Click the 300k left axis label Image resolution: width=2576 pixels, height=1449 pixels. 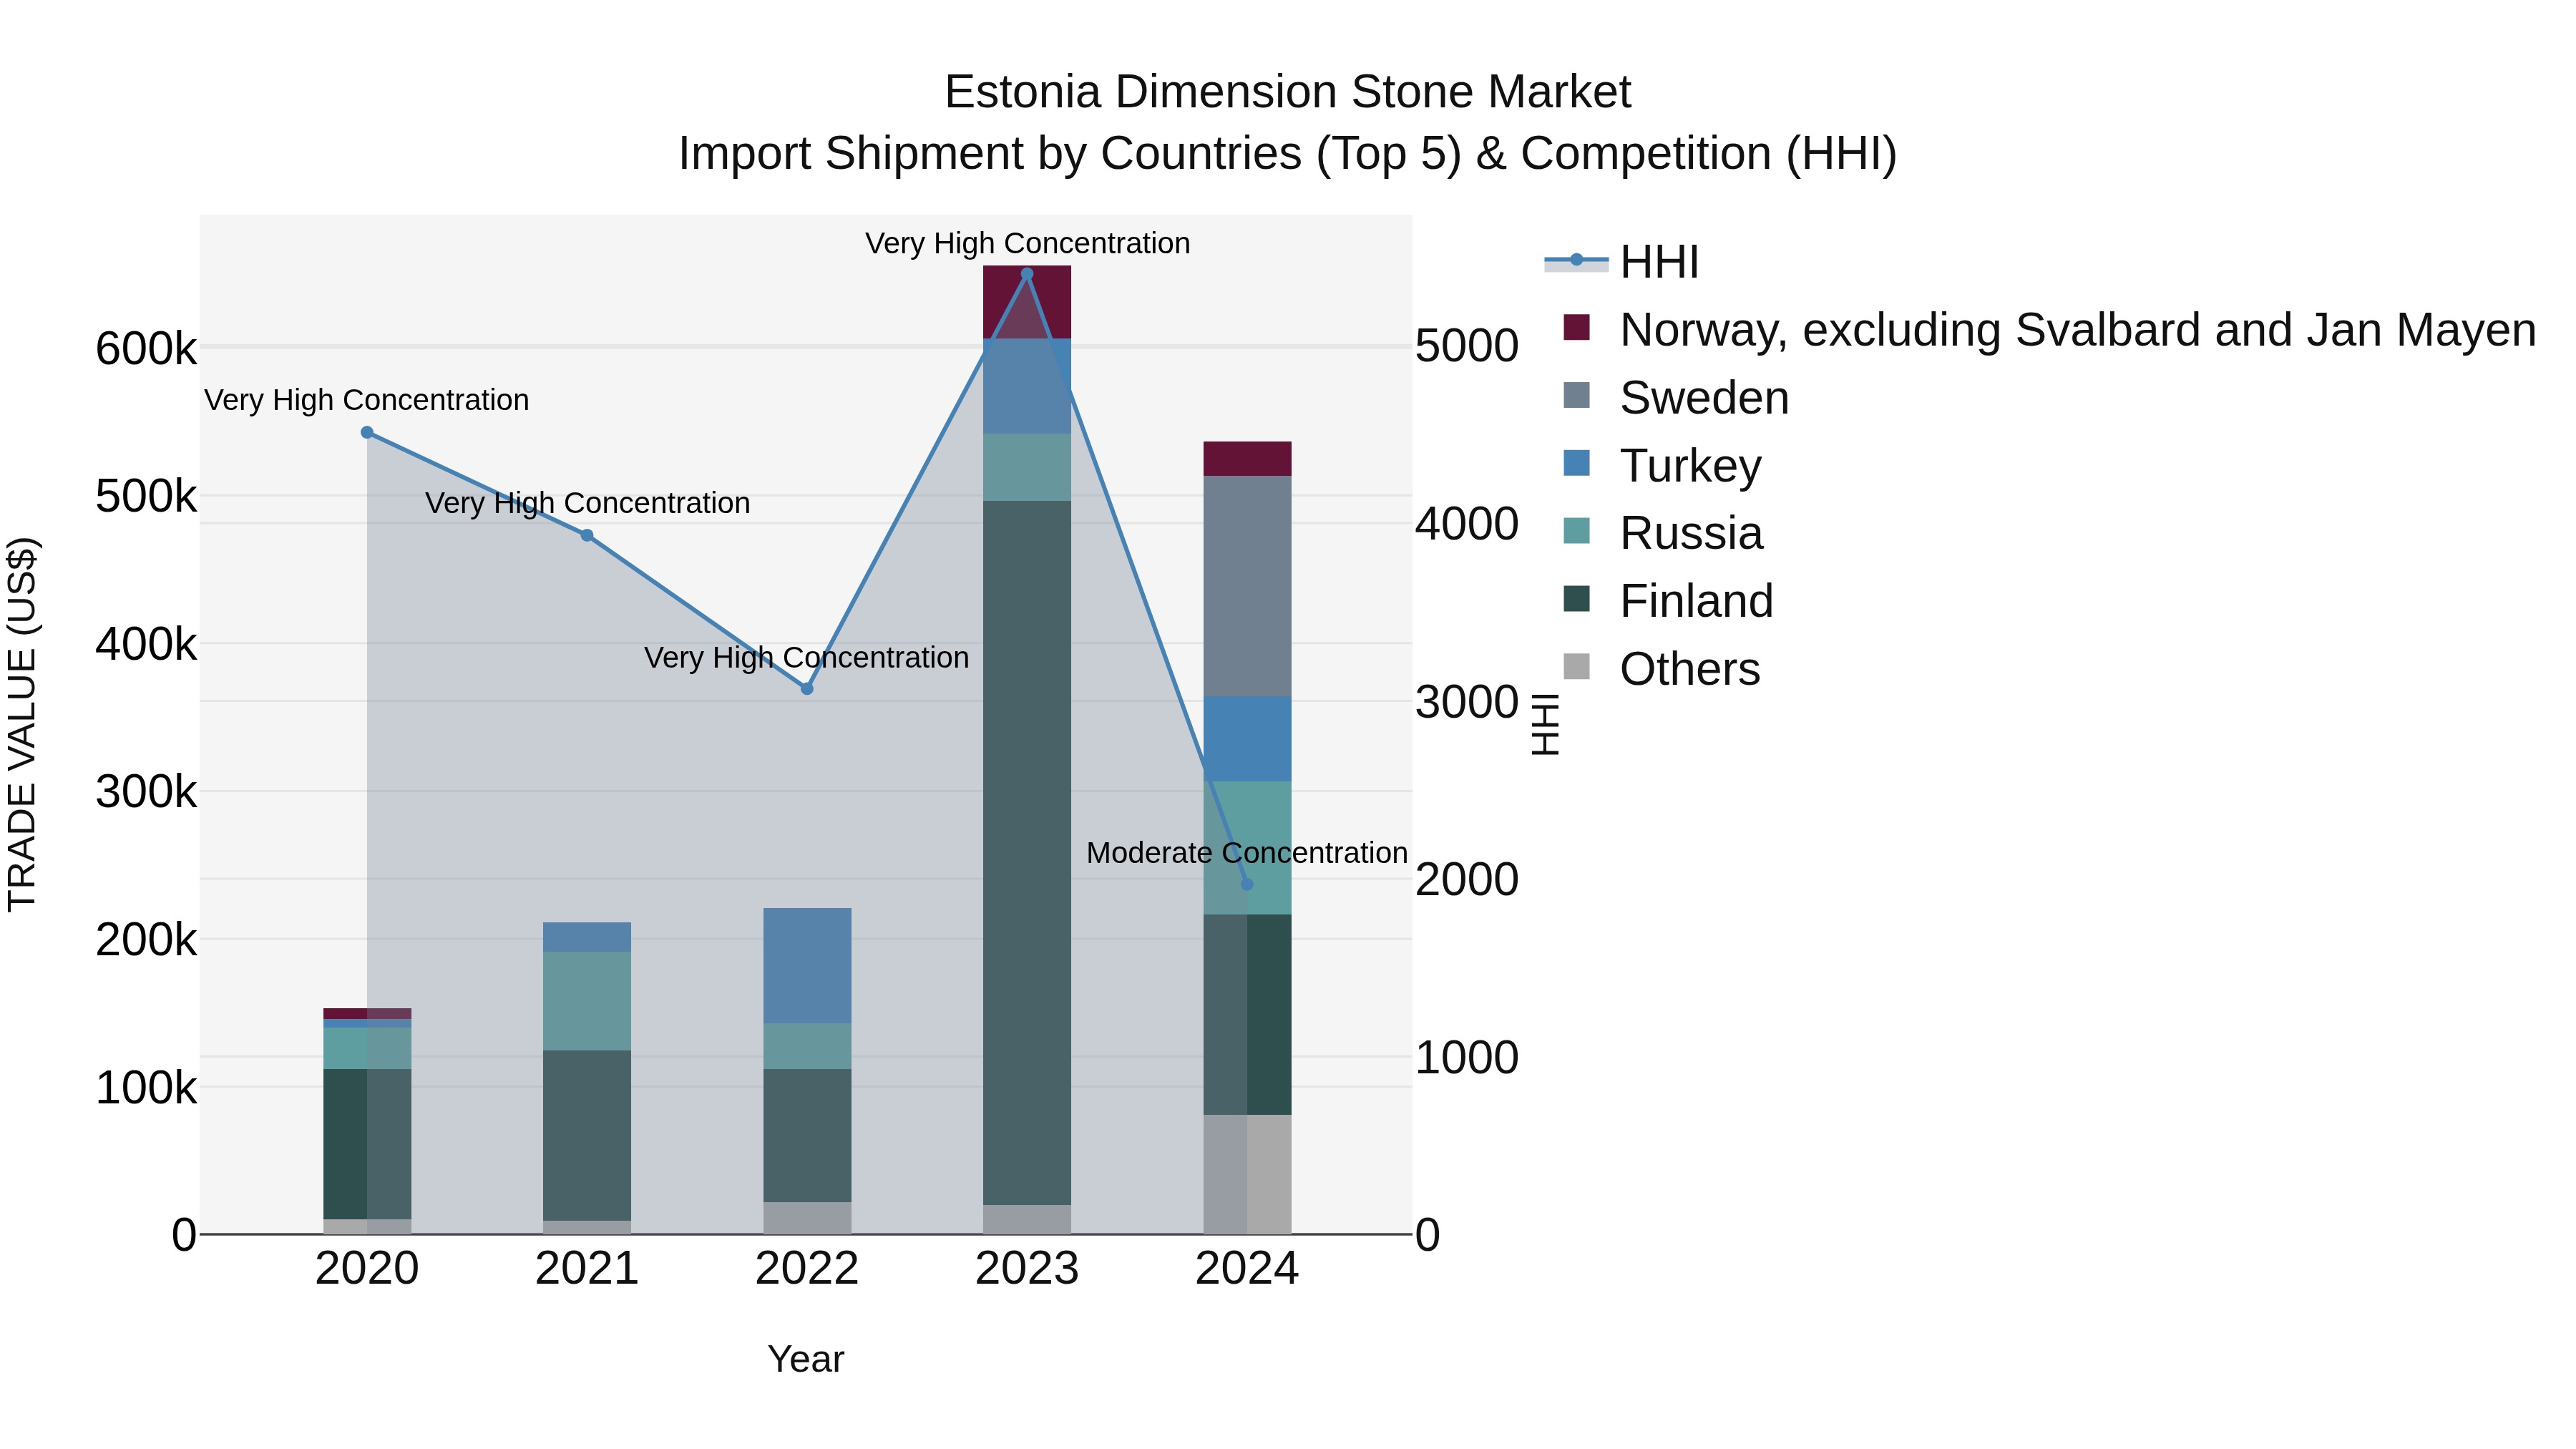(x=146, y=792)
